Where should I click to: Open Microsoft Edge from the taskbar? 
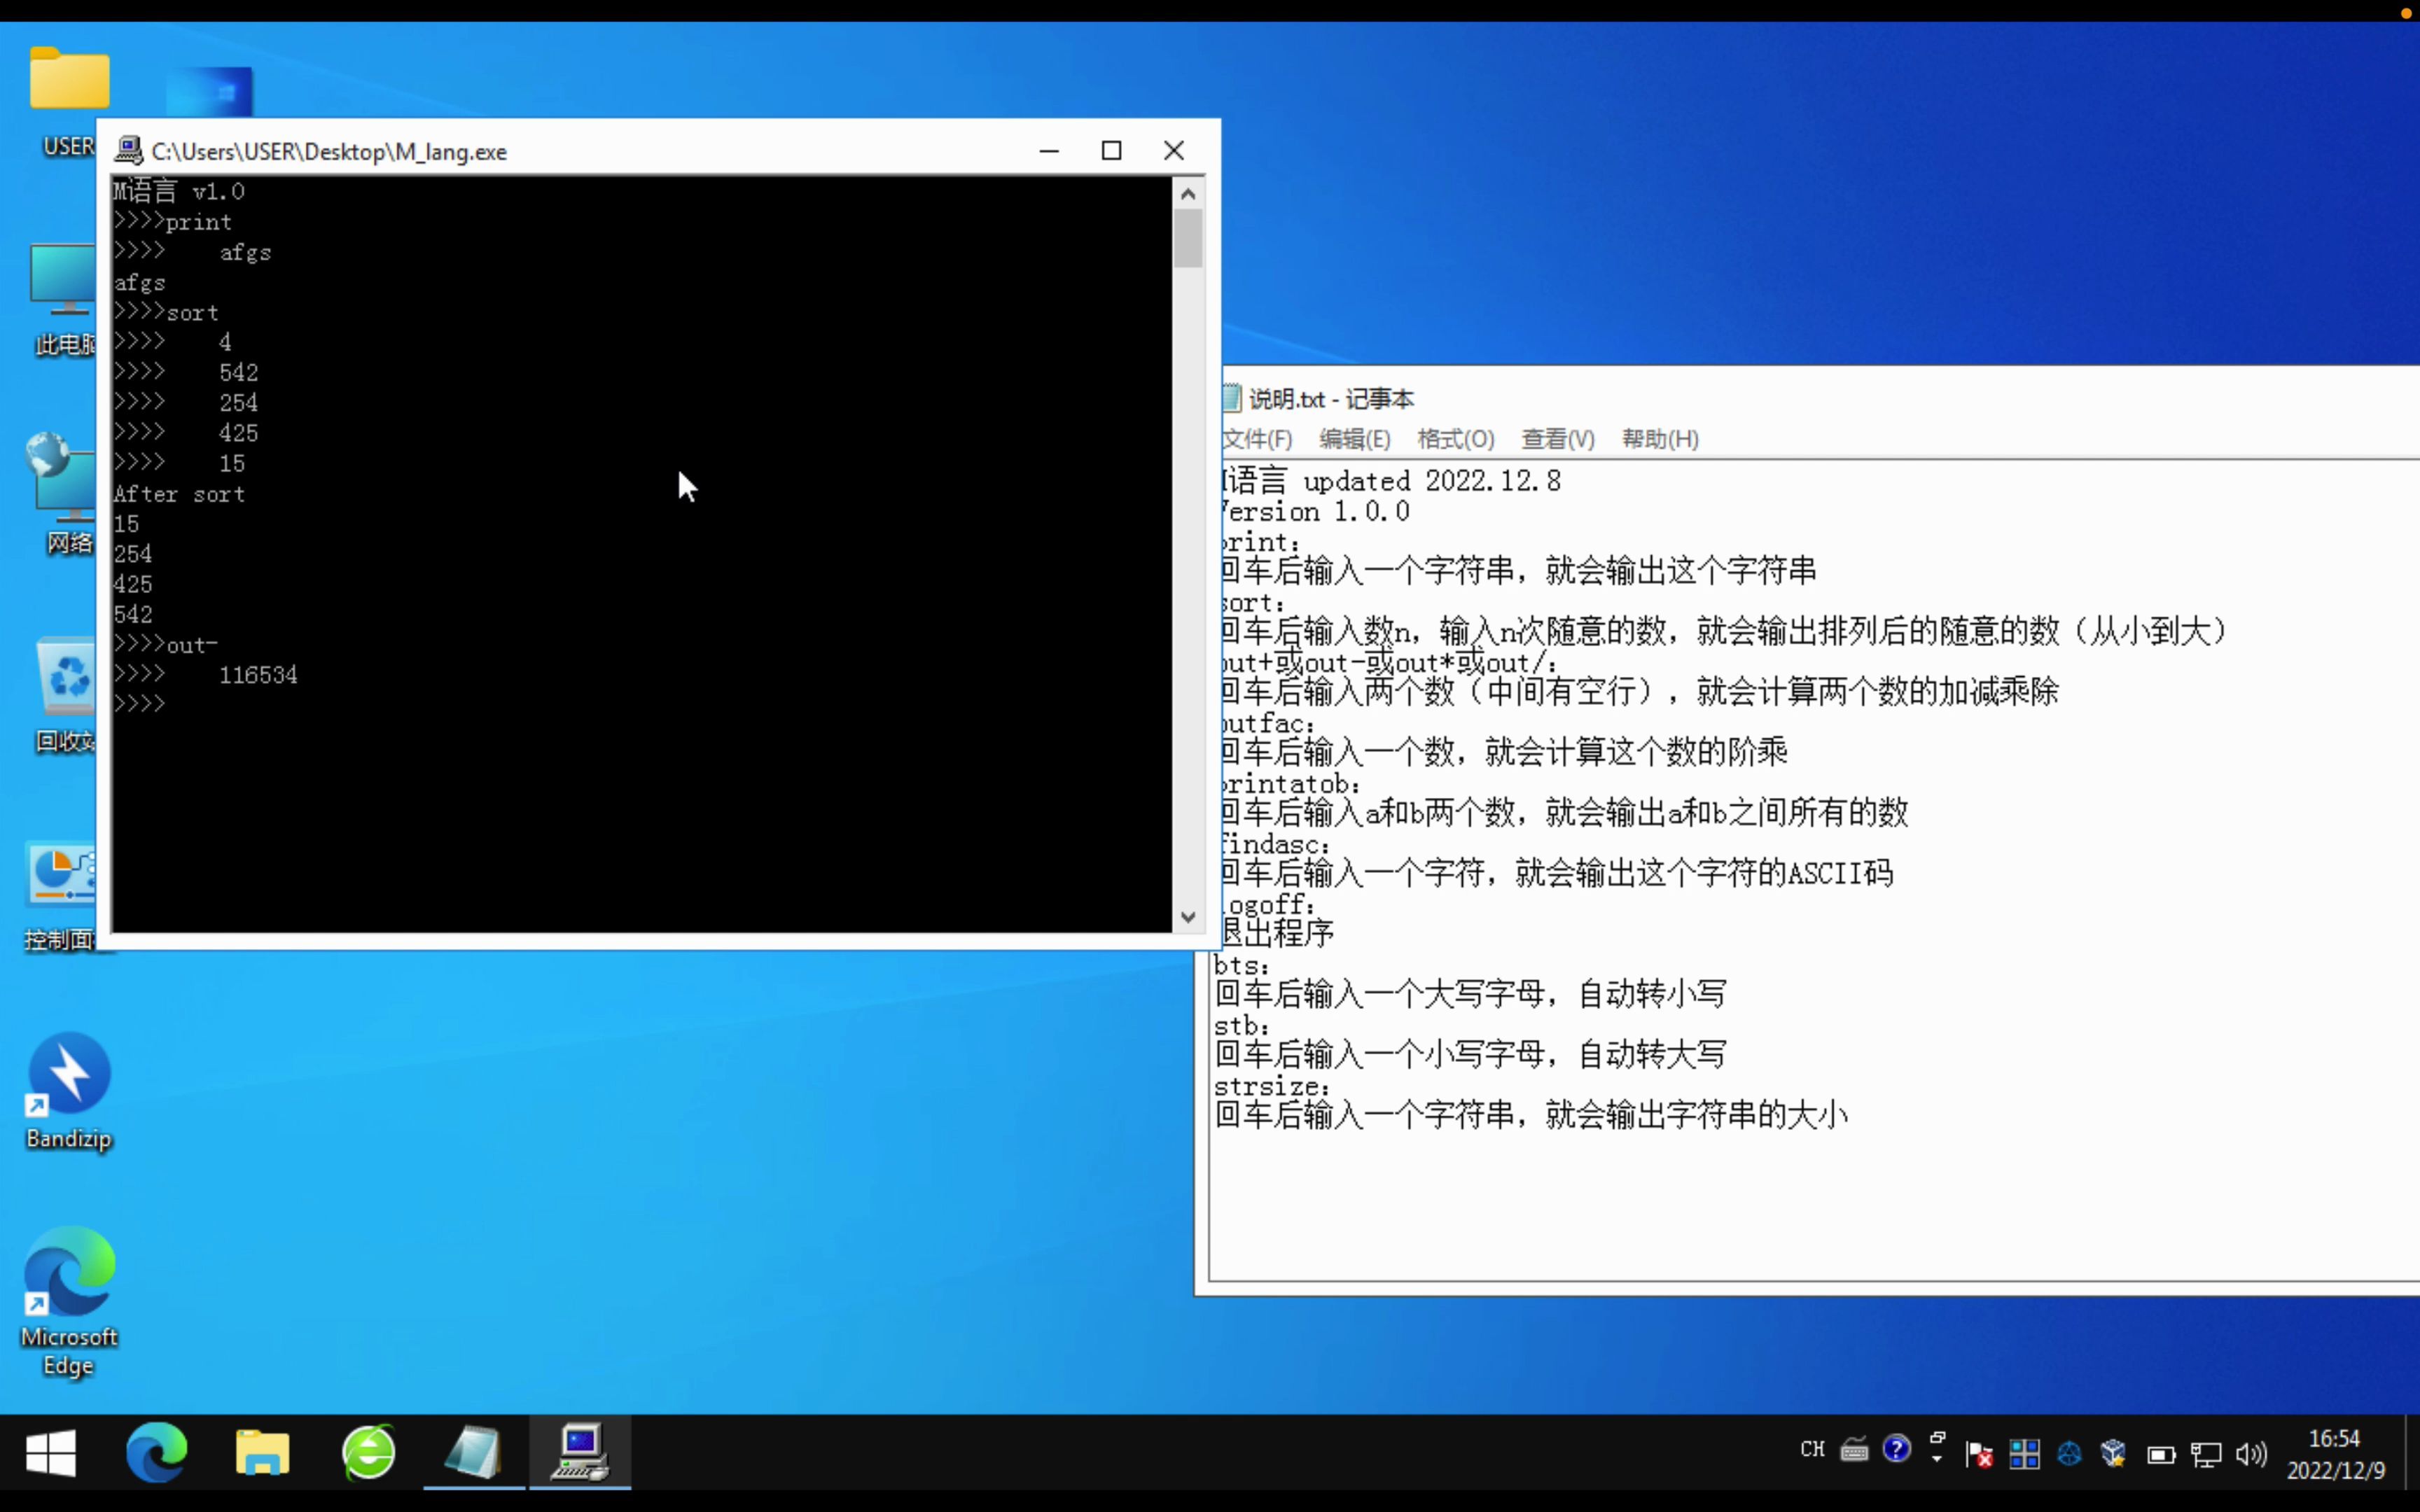pyautogui.click(x=156, y=1451)
